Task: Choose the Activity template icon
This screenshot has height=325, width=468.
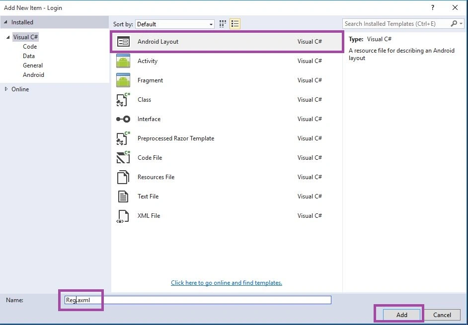Action: pyautogui.click(x=123, y=61)
